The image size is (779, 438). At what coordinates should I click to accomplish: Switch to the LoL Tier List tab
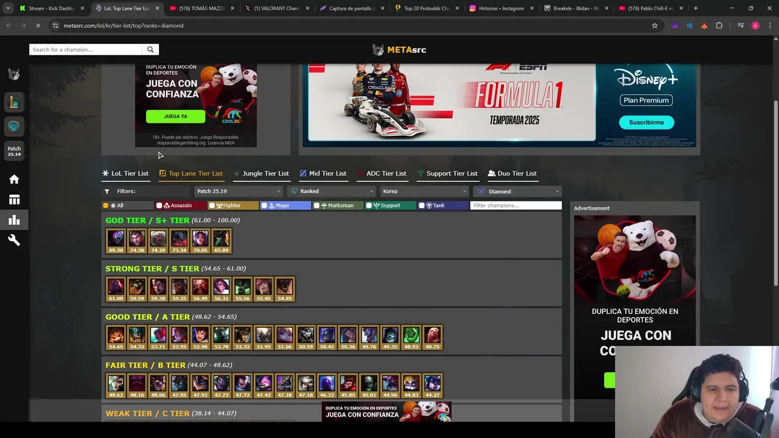[125, 173]
